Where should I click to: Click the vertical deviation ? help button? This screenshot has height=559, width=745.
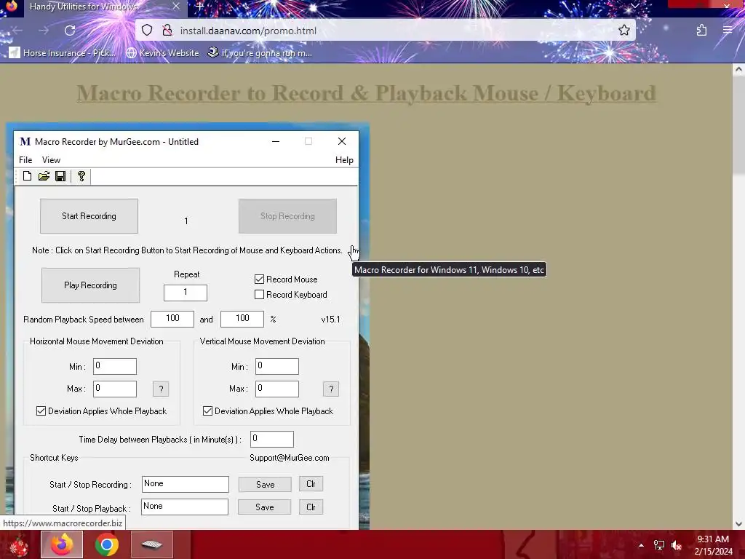tap(331, 389)
